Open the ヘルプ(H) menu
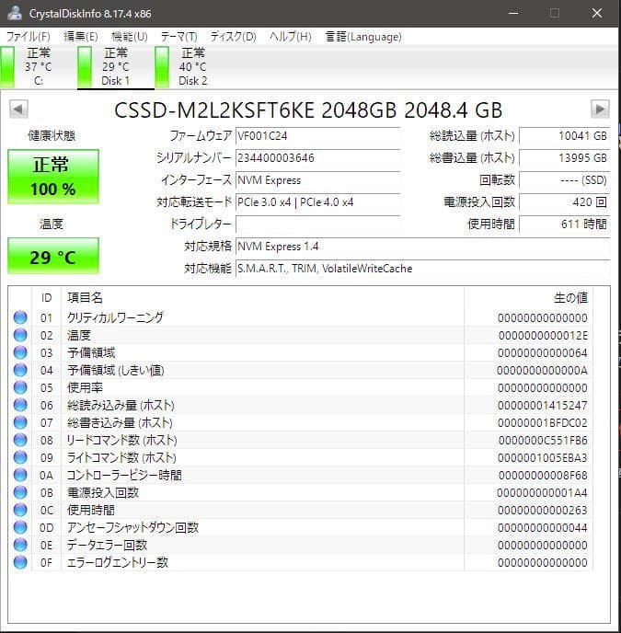The height and width of the screenshot is (633, 621). 291,37
